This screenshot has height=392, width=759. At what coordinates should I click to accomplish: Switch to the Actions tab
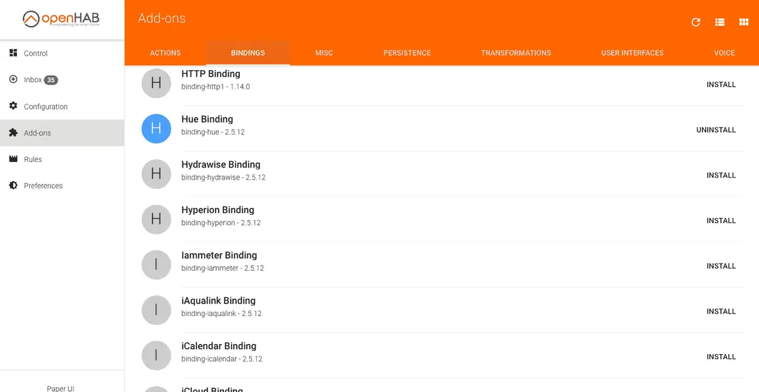(x=165, y=53)
